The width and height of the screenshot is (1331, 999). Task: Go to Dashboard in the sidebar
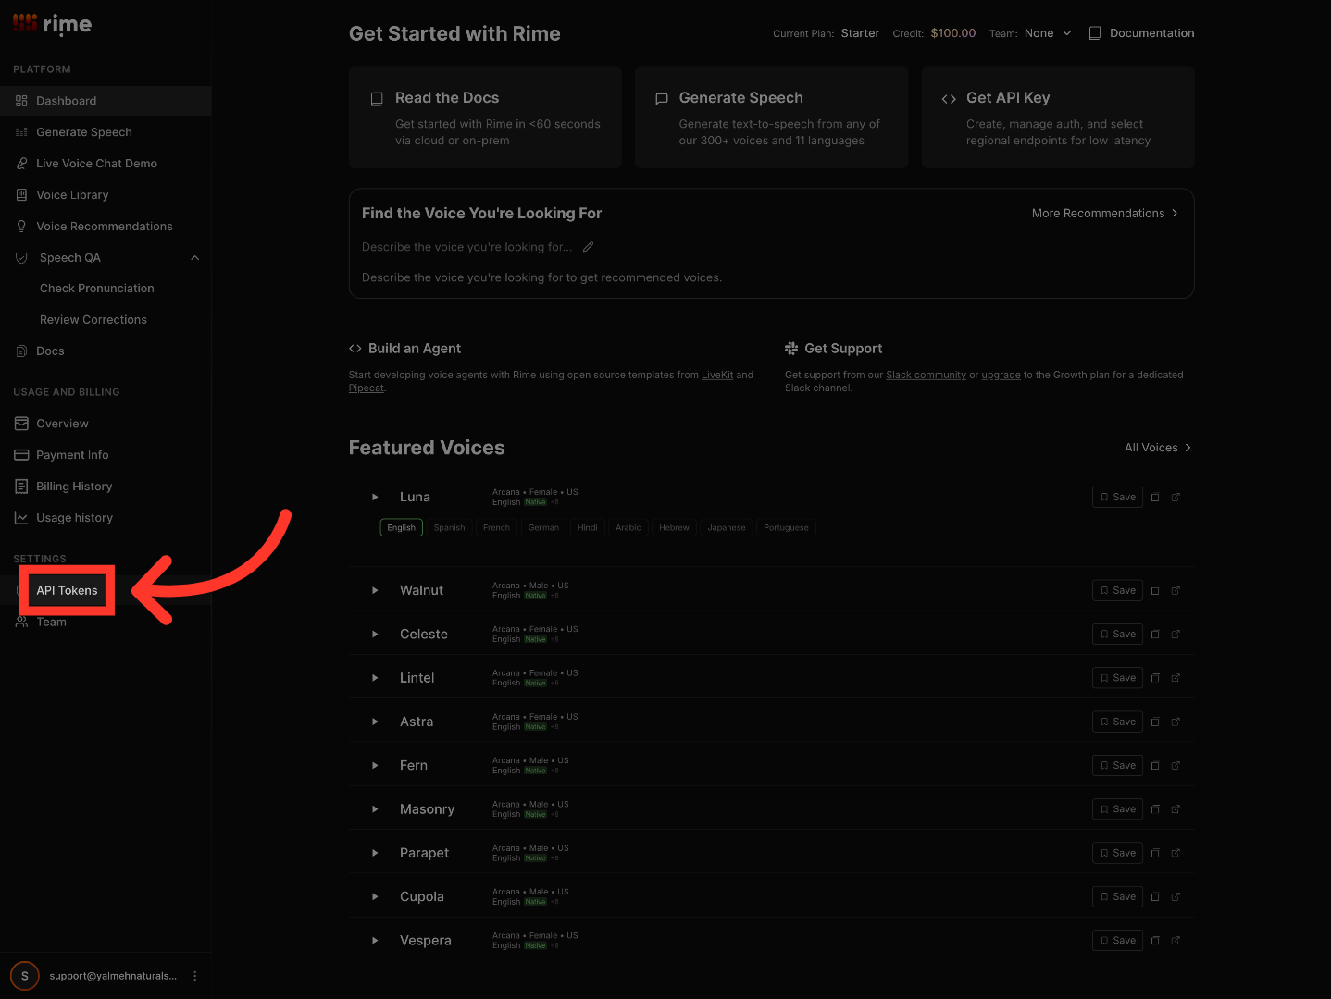point(106,101)
